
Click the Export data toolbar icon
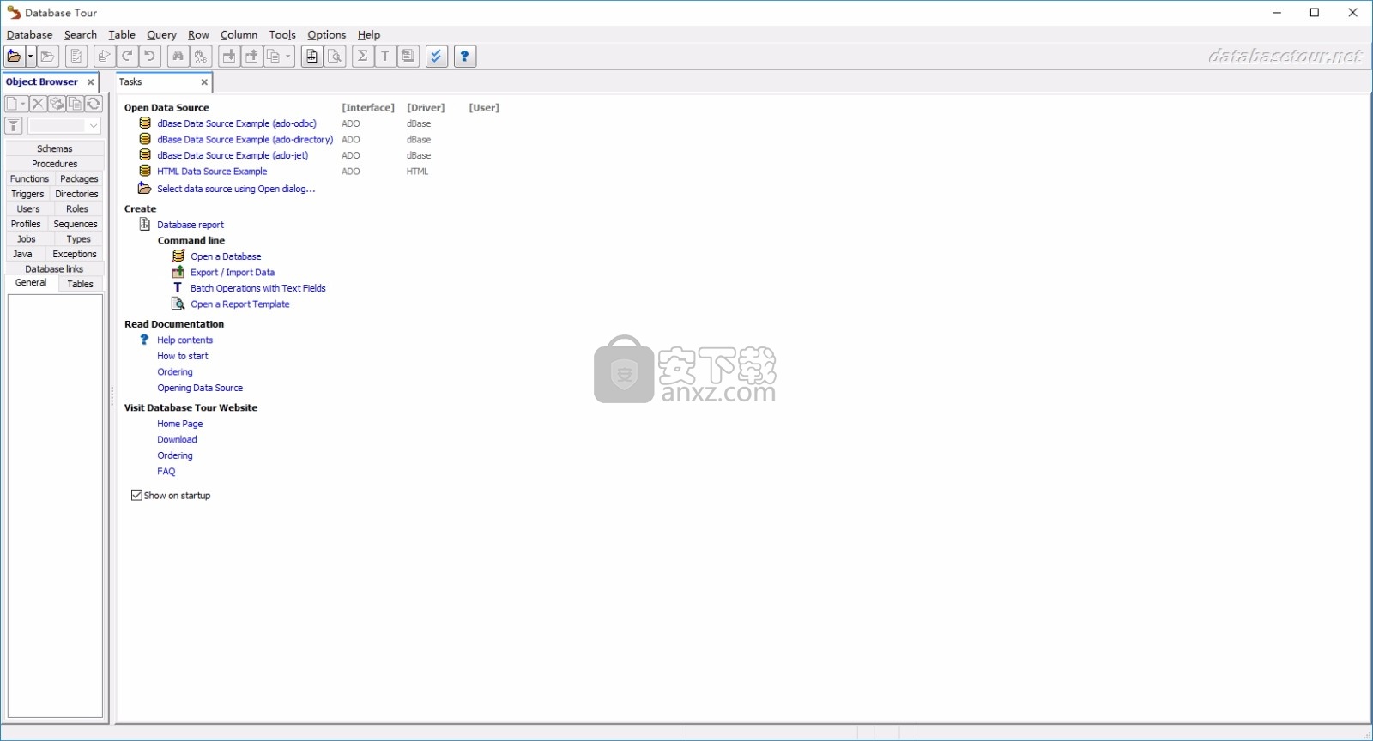pos(251,57)
